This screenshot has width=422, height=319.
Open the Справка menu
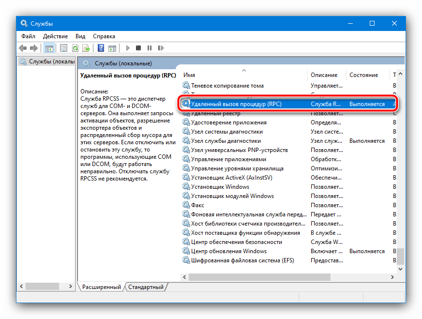tap(104, 36)
